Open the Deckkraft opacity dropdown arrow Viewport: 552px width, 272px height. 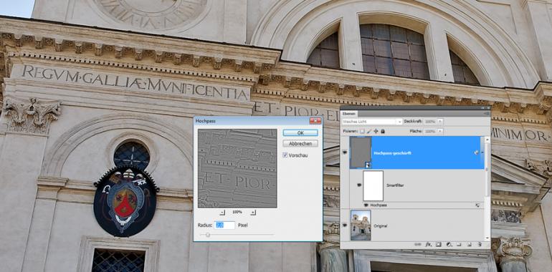pos(441,121)
